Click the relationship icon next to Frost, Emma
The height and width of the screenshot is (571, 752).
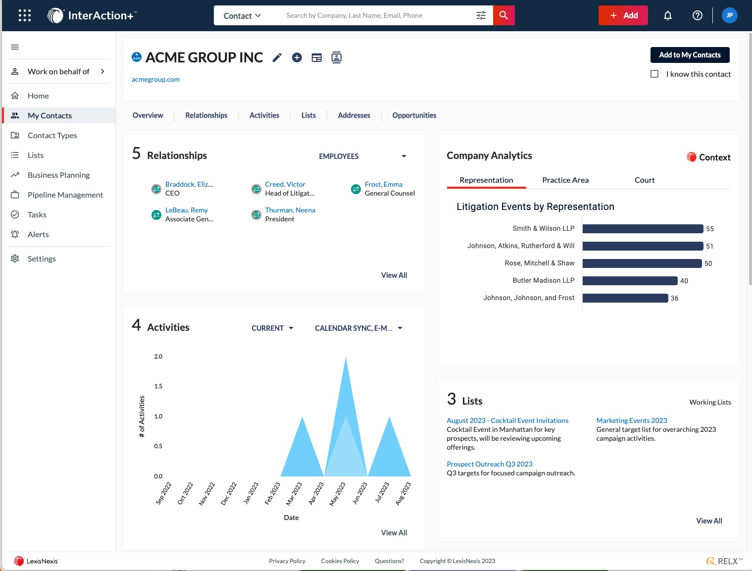[356, 189]
